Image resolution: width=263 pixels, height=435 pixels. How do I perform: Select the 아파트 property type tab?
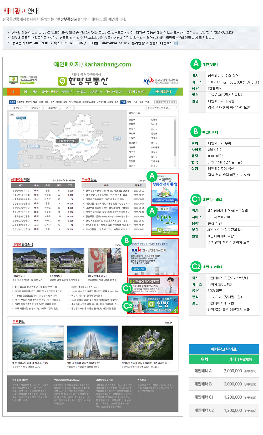12,102
